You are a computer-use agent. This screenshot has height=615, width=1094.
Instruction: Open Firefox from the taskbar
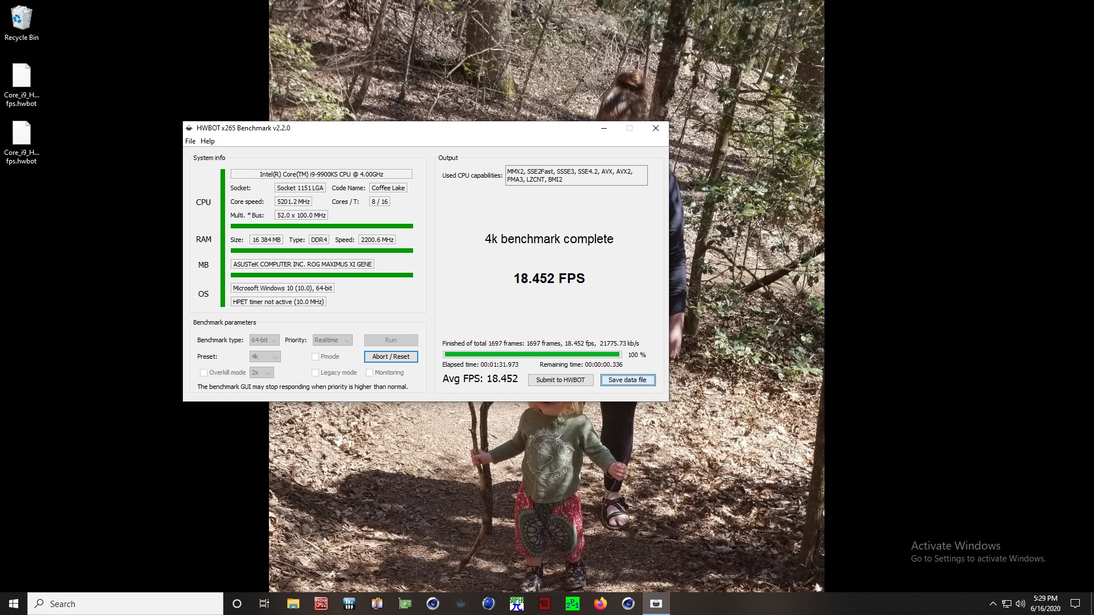coord(601,604)
